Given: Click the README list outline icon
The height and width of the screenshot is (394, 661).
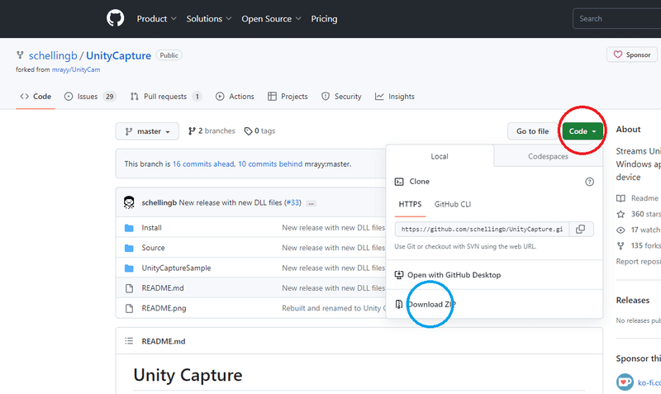Looking at the screenshot, I should coord(129,341).
